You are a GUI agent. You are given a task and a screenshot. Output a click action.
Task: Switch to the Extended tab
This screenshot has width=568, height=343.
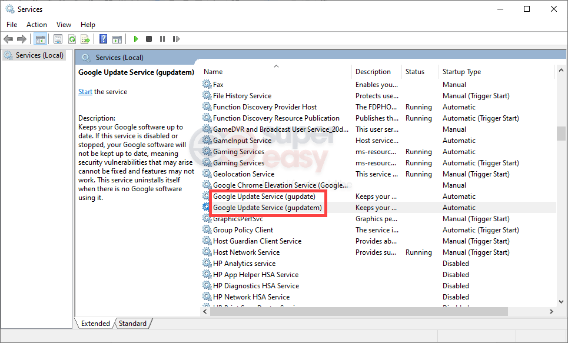pyautogui.click(x=95, y=324)
